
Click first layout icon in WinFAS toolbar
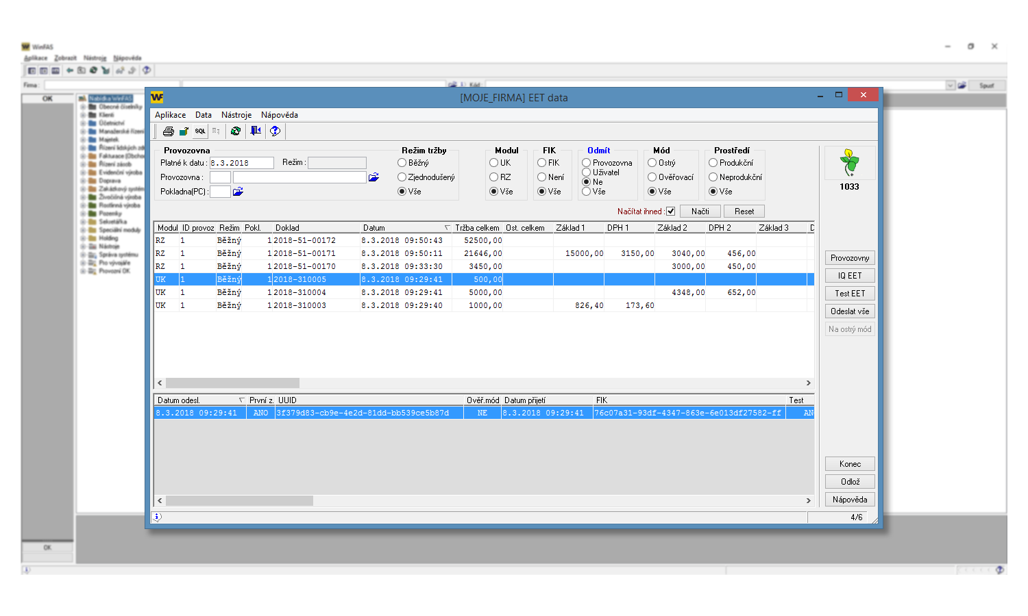point(32,70)
